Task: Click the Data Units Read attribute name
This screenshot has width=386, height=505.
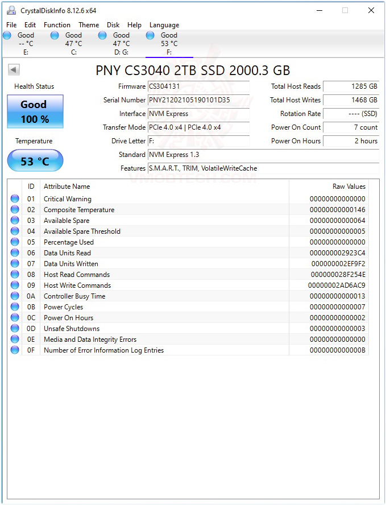Action: click(67, 253)
